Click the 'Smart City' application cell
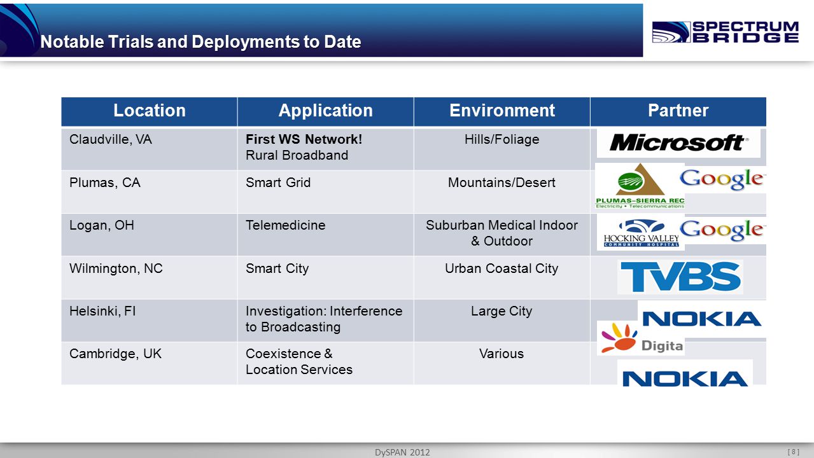 pyautogui.click(x=326, y=277)
